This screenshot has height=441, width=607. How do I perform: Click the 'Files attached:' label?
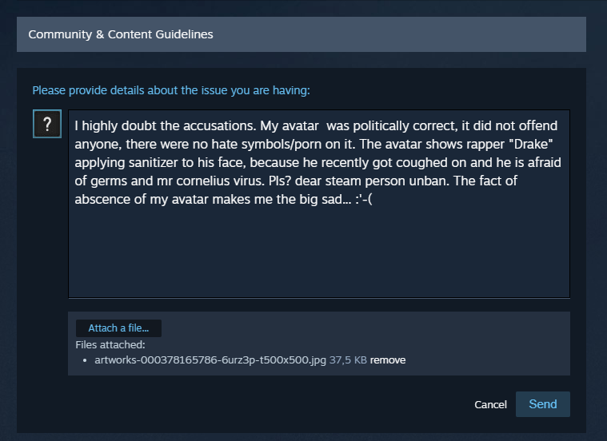(110, 344)
